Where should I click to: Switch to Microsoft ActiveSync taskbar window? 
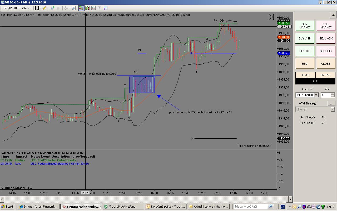coord(123,207)
